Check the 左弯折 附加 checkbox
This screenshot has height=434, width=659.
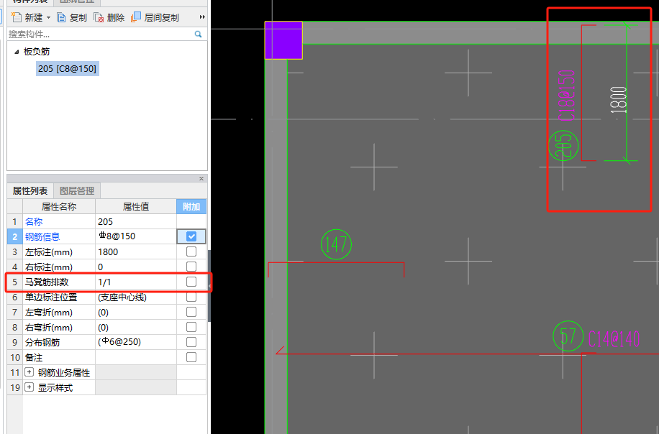(x=191, y=312)
